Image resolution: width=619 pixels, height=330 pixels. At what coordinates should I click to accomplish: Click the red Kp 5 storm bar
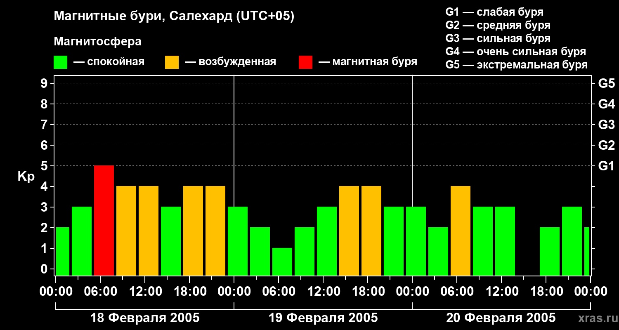104,220
